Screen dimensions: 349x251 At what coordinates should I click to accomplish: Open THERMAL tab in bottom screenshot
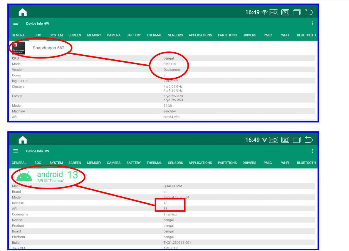click(154, 163)
